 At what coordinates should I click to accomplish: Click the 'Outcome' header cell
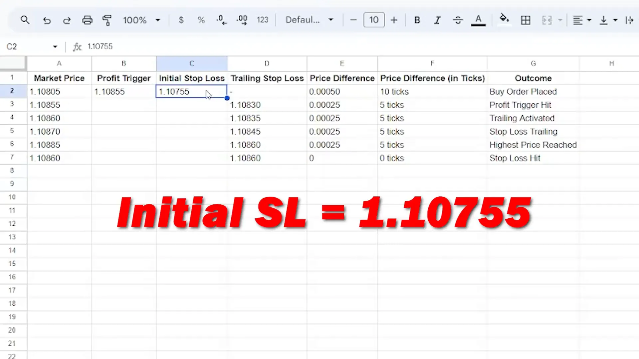tap(533, 78)
